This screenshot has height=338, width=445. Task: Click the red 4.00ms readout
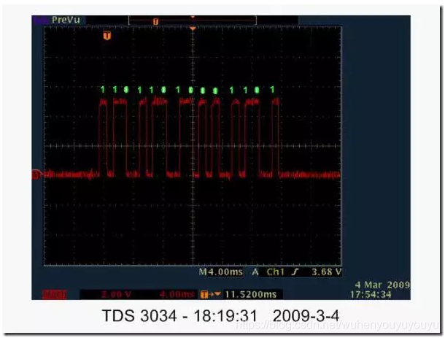[x=177, y=294]
